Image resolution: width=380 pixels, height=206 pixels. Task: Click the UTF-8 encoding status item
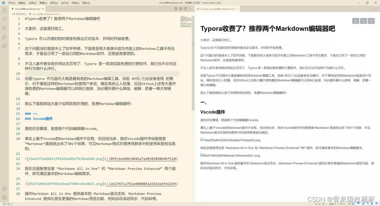click(x=342, y=204)
